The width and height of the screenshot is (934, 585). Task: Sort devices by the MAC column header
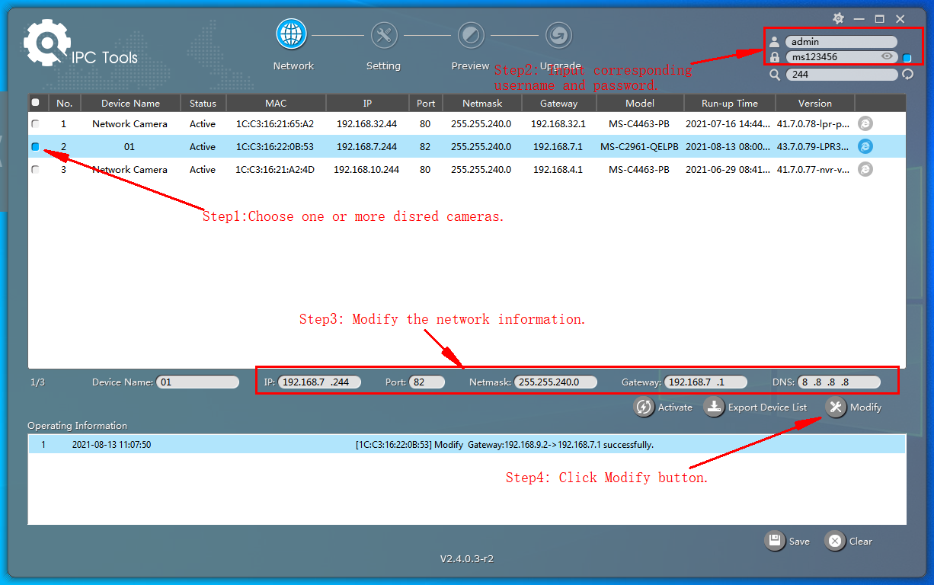[x=276, y=103]
